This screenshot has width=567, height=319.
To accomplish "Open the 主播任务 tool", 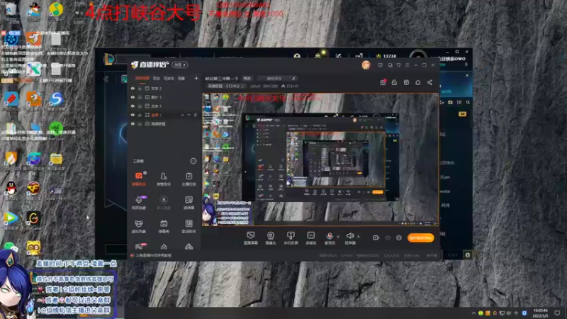I will pos(189,179).
